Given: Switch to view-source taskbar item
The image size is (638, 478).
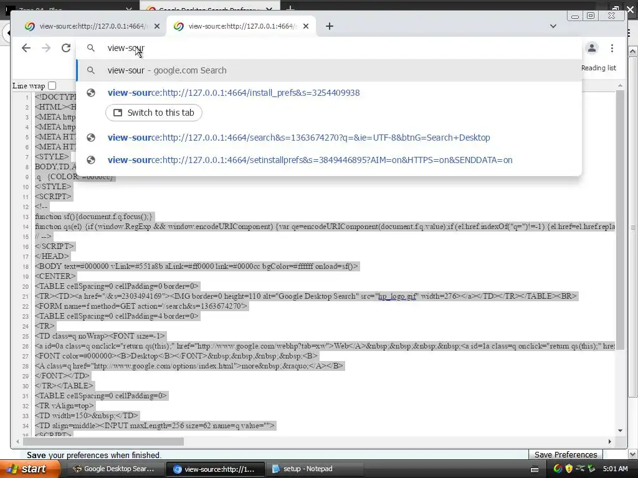Looking at the screenshot, I should tap(216, 469).
